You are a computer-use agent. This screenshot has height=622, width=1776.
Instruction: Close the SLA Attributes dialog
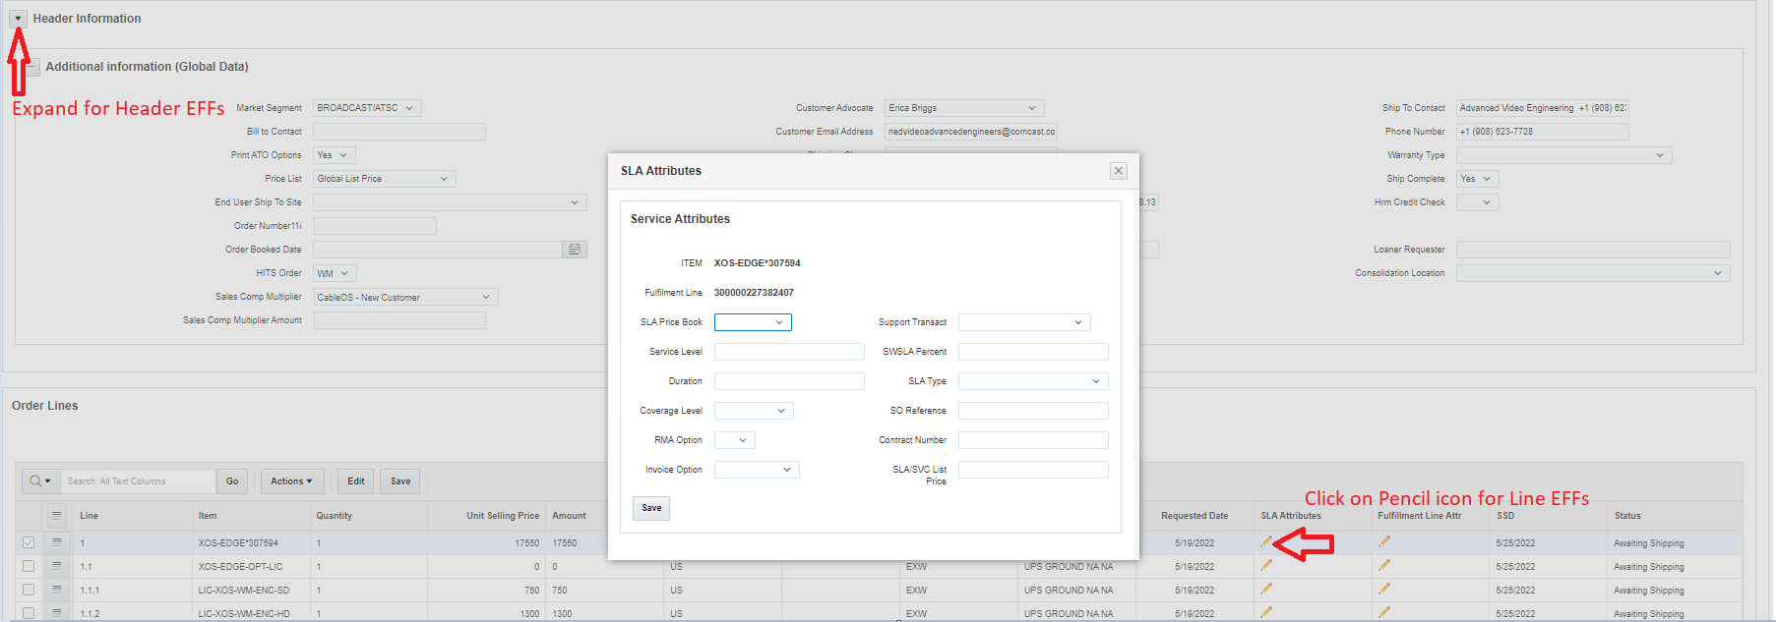pyautogui.click(x=1119, y=171)
